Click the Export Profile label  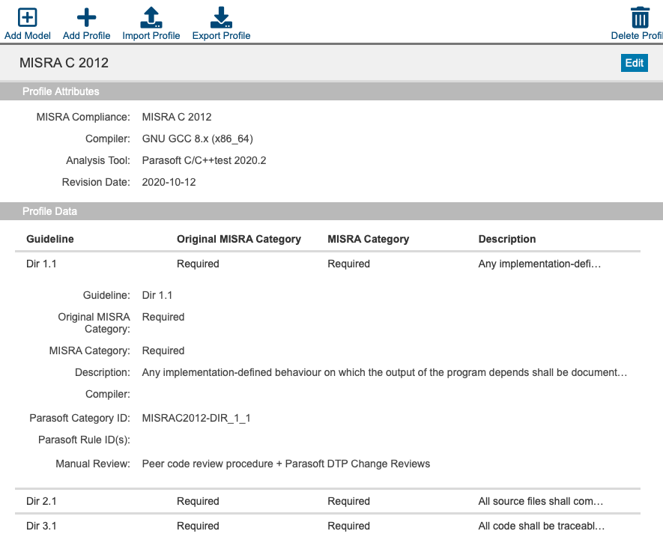pos(221,36)
